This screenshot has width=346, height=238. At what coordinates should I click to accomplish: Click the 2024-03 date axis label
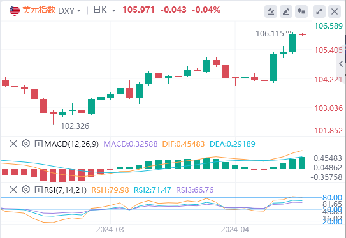tap(110, 230)
